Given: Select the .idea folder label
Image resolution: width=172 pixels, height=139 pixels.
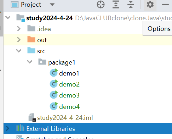Looking at the screenshot, I should point(44,29).
